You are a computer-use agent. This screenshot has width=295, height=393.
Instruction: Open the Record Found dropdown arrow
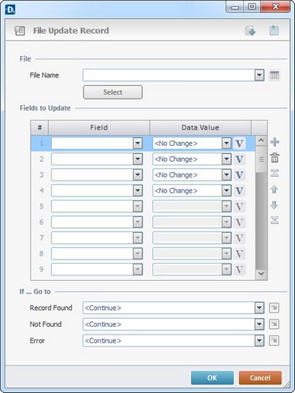[x=260, y=308]
